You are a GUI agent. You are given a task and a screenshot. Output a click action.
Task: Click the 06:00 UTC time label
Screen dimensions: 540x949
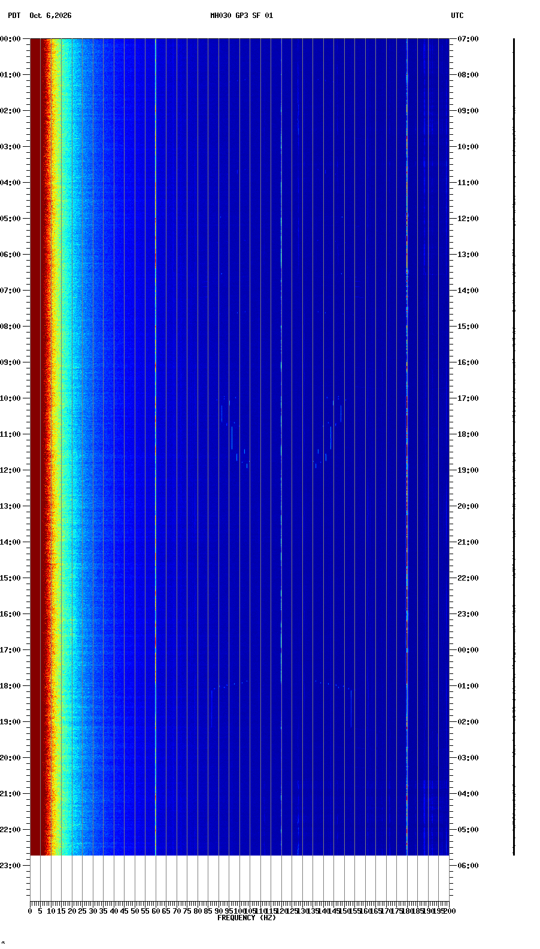click(468, 866)
